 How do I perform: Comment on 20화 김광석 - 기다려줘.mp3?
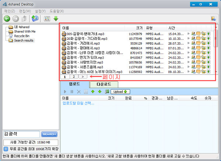[198, 38]
